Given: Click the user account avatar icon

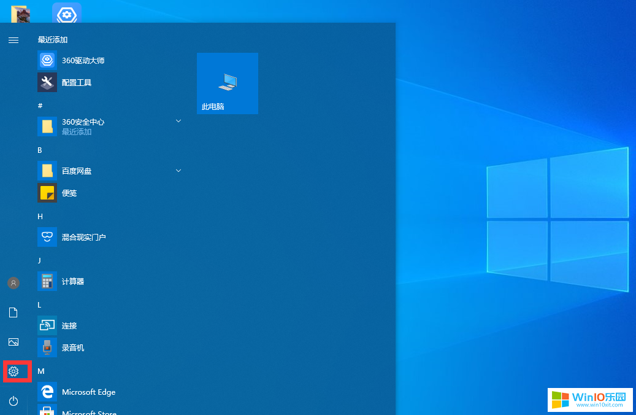Looking at the screenshot, I should 13,283.
